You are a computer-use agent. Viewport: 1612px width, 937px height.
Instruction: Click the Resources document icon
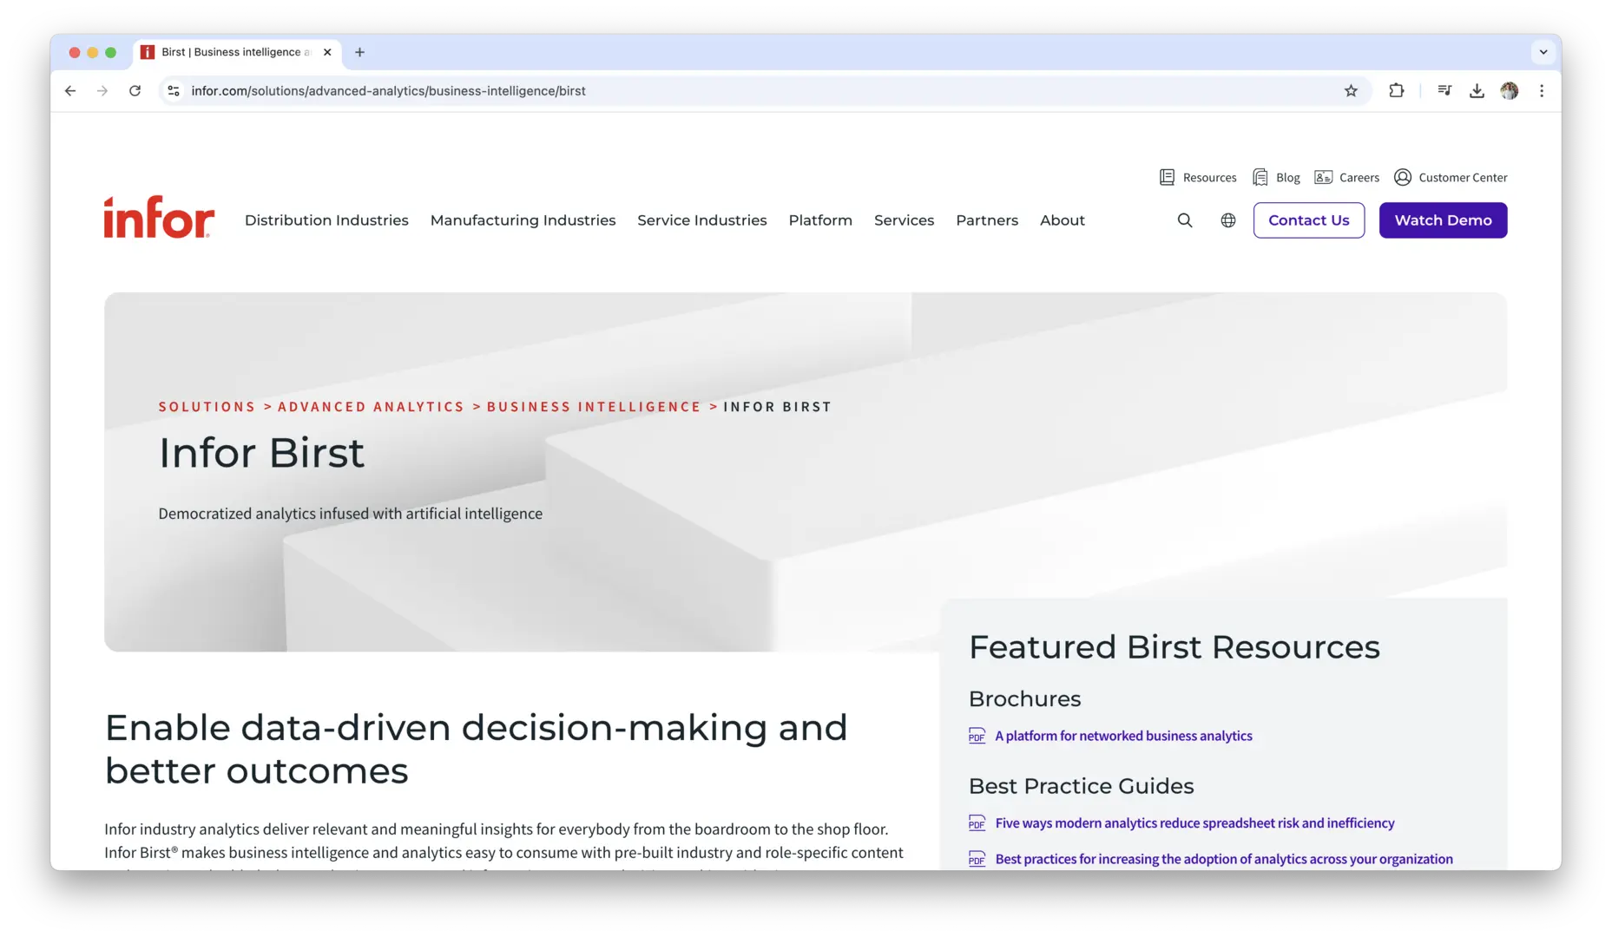pyautogui.click(x=1168, y=177)
